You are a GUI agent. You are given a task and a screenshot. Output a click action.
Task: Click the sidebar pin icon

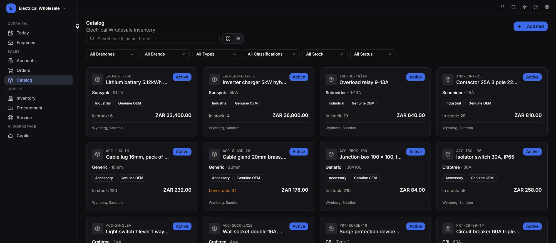tap(78, 26)
